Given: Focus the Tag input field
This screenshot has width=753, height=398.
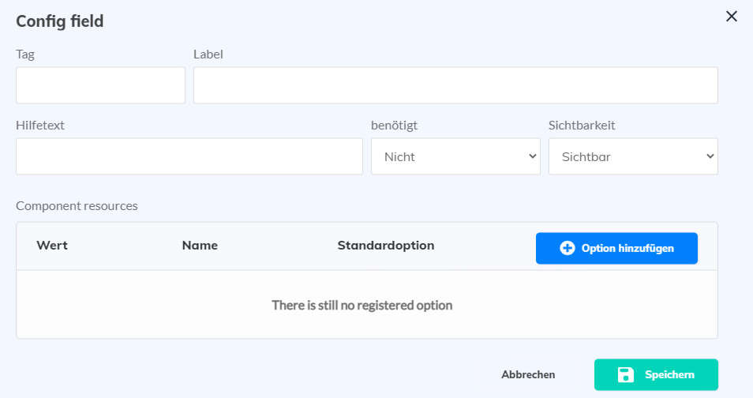Looking at the screenshot, I should coord(100,85).
